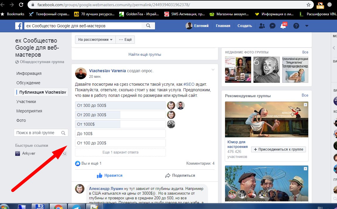Screen dimensions: 337x209
Task: Open friend requests icon
Action: (262, 26)
